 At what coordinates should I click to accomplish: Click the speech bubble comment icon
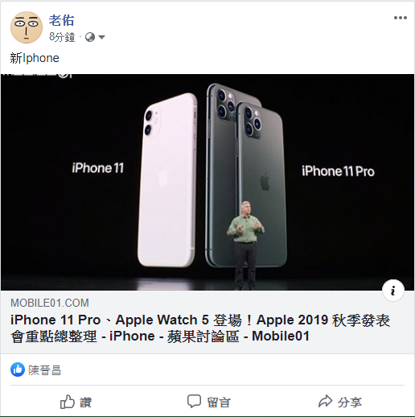pos(194,401)
